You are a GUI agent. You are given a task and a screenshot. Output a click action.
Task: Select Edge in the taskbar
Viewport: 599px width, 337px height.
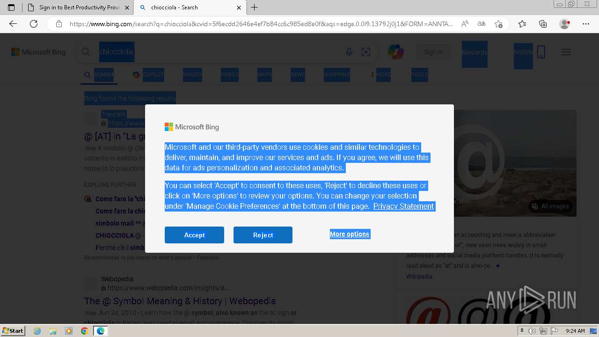pos(100,331)
